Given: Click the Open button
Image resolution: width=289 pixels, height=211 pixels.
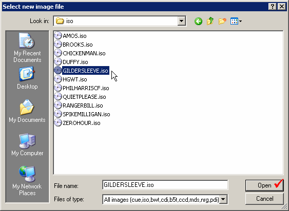Looking at the screenshot, I should click(264, 185).
